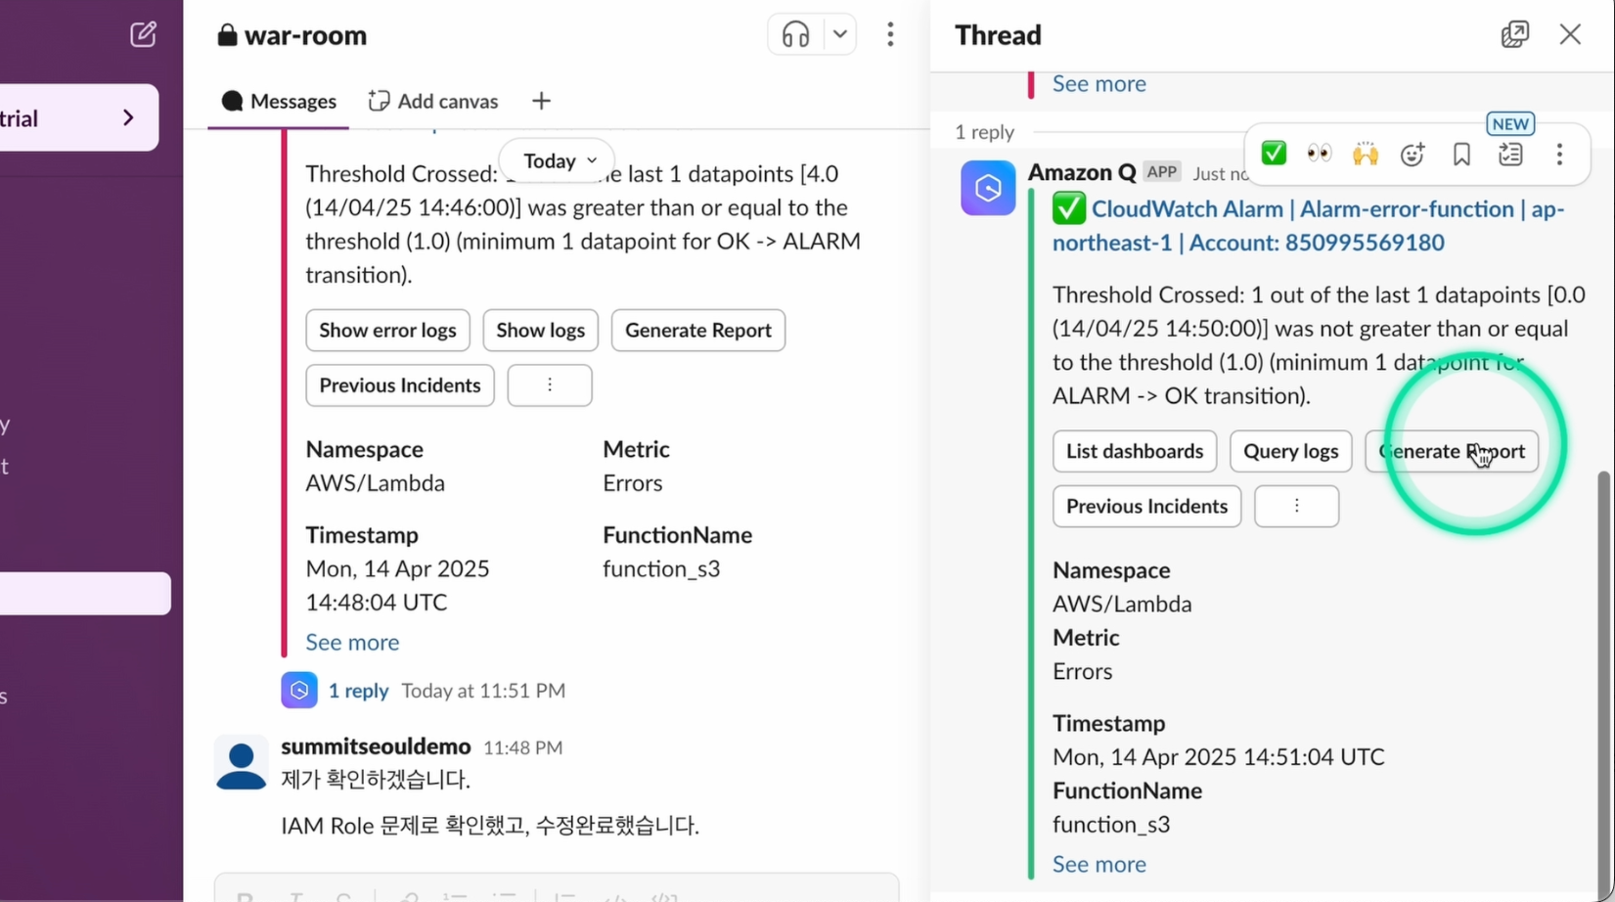Click the NEW list icon in message toolbar
The height and width of the screenshot is (902, 1615).
pos(1510,154)
